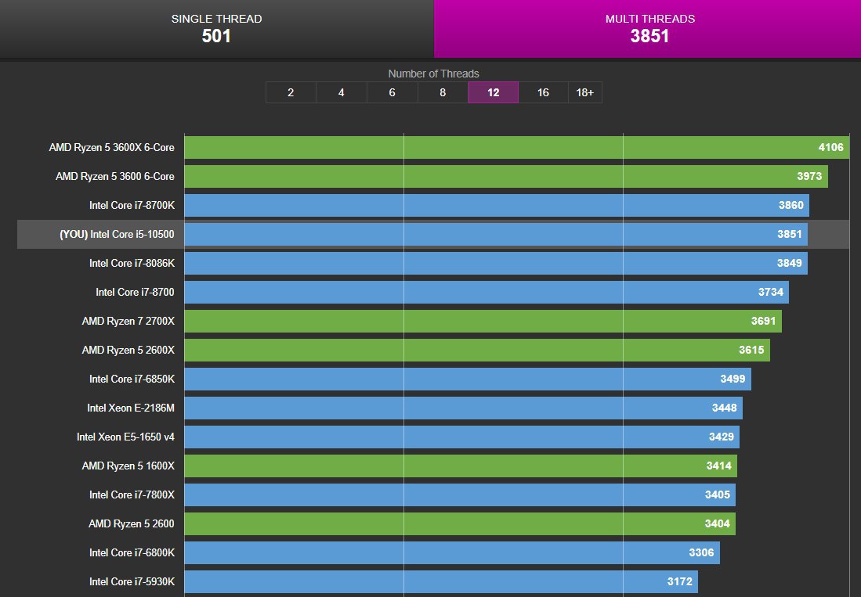Click the 3615 score value
This screenshot has height=597, width=861.
751,351
